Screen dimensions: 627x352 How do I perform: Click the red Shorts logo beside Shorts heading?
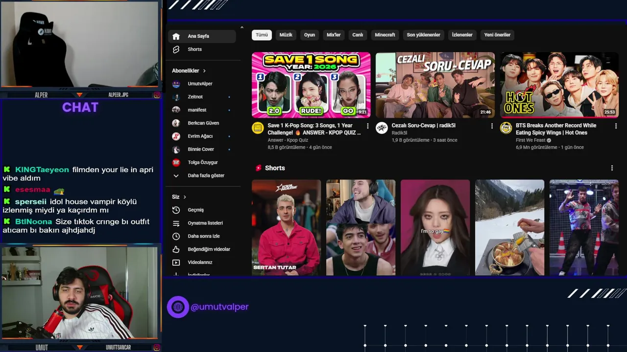258,168
